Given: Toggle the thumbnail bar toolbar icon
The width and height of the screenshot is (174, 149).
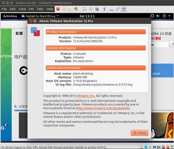Looking at the screenshot, I should tap(111, 9).
